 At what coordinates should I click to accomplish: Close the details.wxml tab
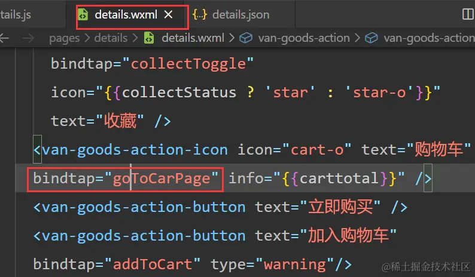coord(169,14)
